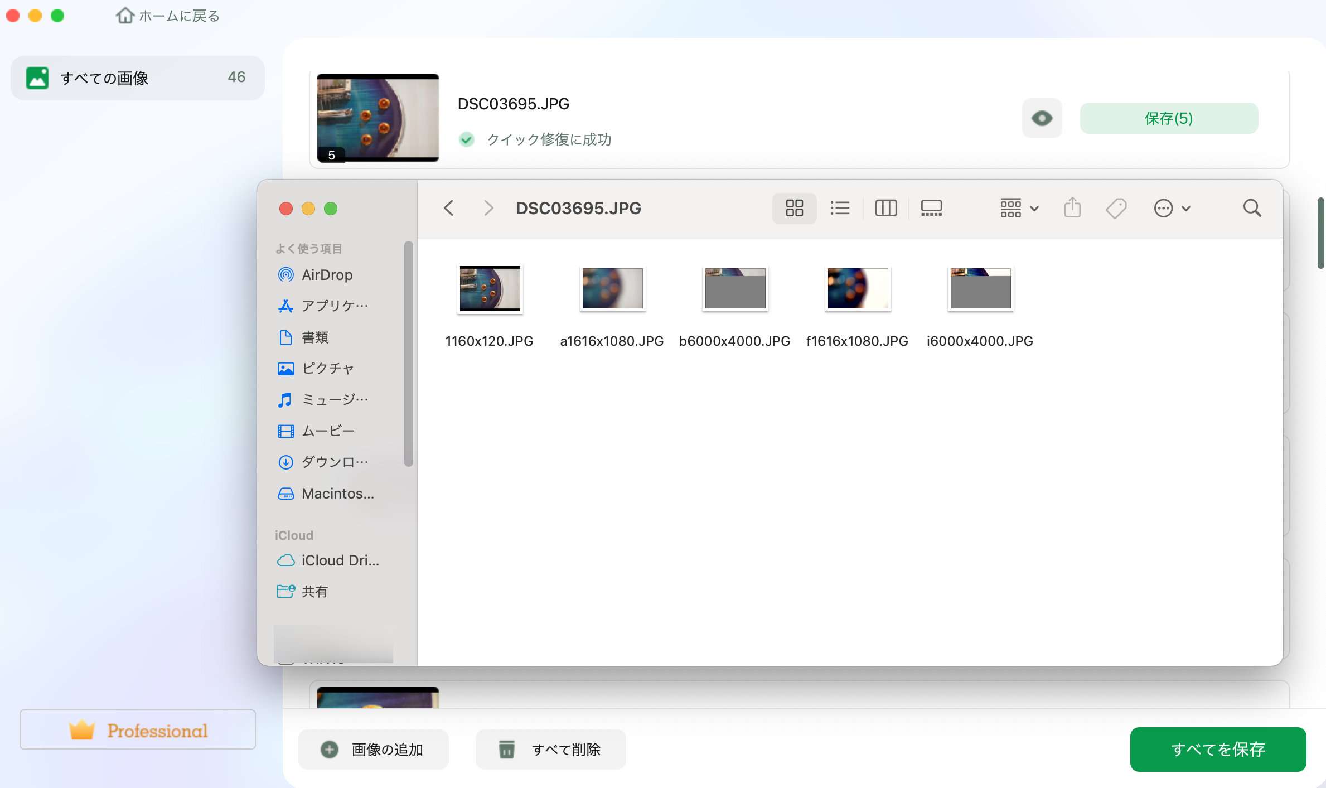
Task: Switch Finder to column view
Action: click(885, 209)
